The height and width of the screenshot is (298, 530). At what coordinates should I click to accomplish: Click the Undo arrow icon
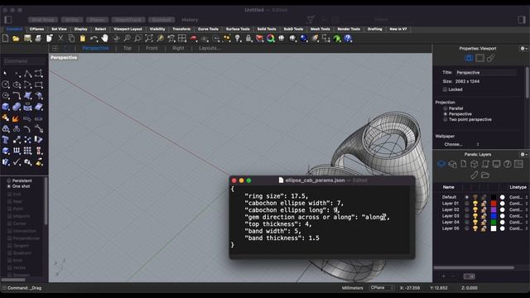coord(94,39)
